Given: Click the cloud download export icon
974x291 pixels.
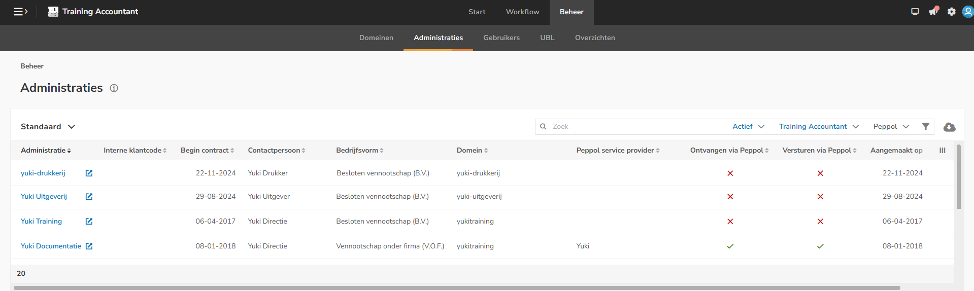Looking at the screenshot, I should point(949,127).
